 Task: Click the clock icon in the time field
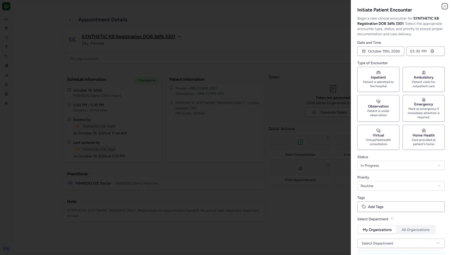point(432,51)
